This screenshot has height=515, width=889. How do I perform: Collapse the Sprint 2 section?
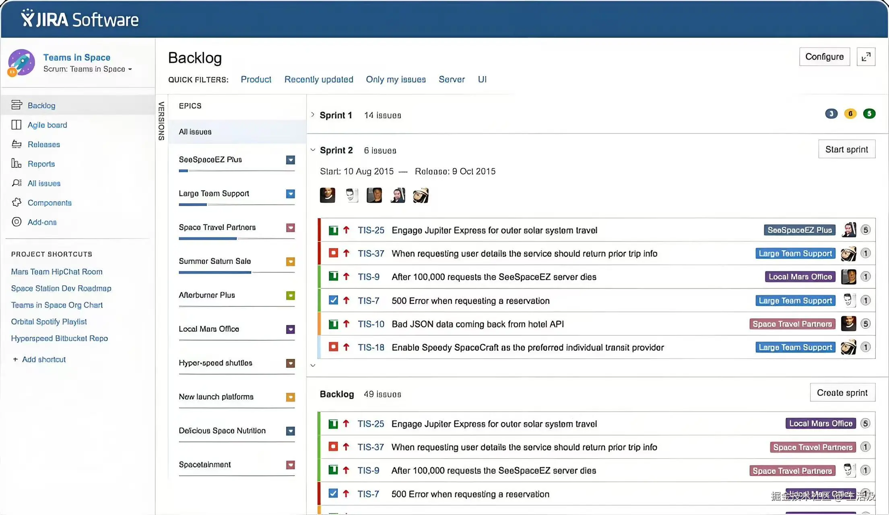click(x=313, y=150)
